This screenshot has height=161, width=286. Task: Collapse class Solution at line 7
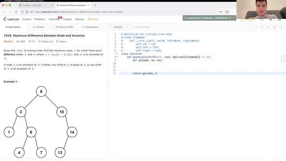[x=117, y=54]
